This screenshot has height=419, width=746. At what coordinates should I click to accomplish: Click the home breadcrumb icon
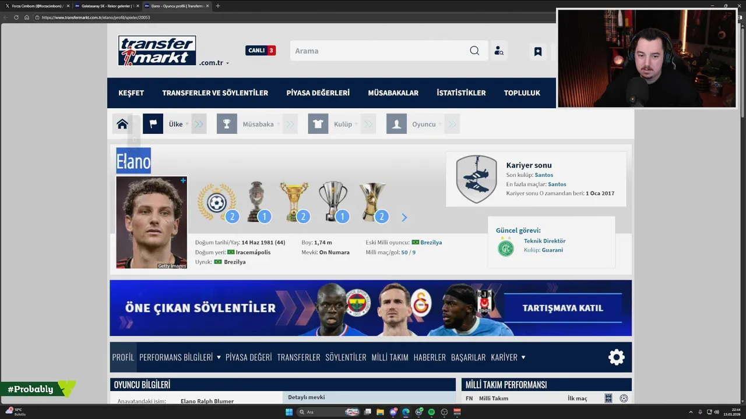point(122,124)
